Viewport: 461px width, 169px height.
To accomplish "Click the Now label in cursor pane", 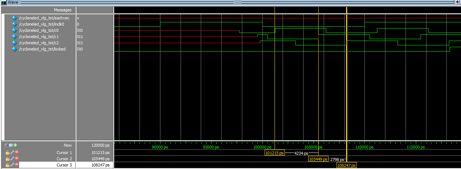I will [x=68, y=145].
